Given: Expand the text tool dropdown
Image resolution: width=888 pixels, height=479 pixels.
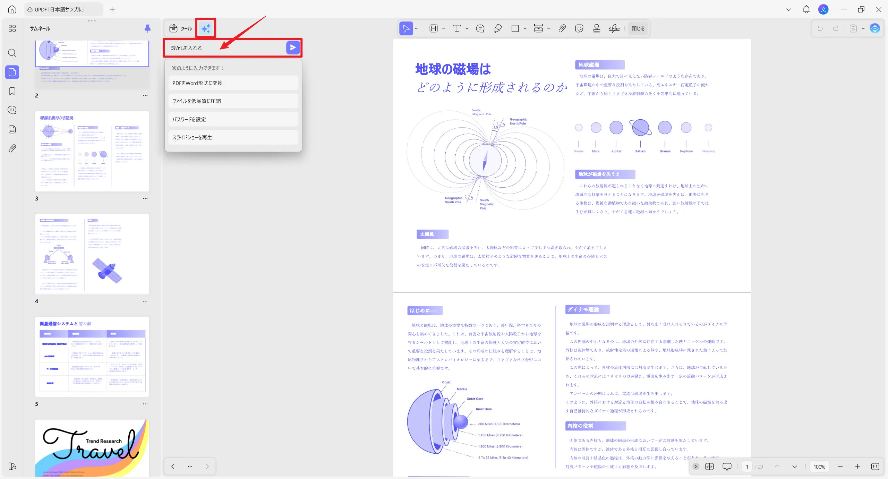Looking at the screenshot, I should [x=466, y=28].
